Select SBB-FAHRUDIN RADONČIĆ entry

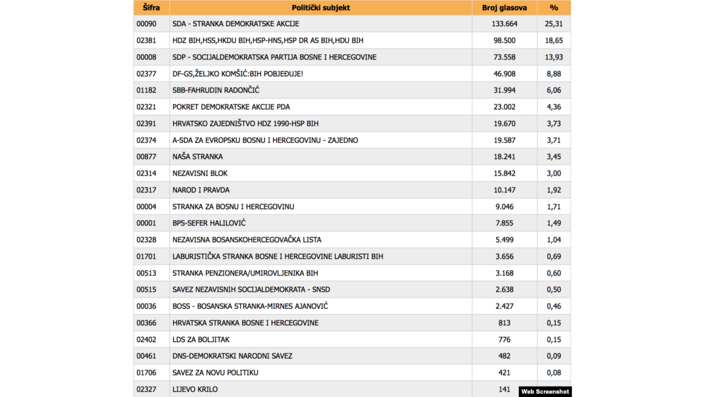click(216, 90)
